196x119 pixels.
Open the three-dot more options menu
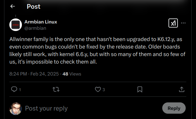tap(183, 23)
